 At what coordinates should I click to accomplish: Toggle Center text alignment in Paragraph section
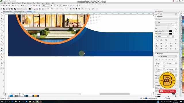coord(163,60)
